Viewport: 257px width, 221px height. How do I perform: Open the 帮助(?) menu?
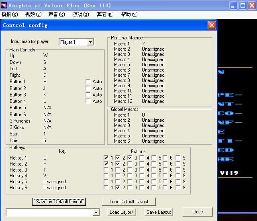129,14
